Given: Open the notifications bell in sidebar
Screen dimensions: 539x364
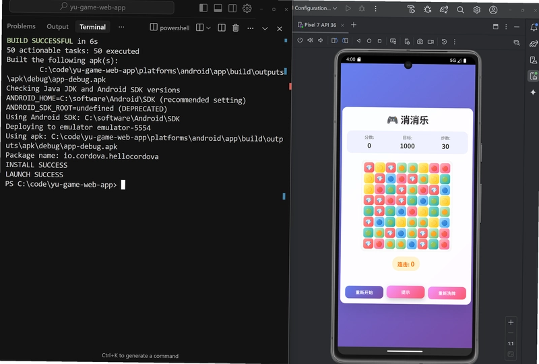Looking at the screenshot, I should (x=534, y=27).
